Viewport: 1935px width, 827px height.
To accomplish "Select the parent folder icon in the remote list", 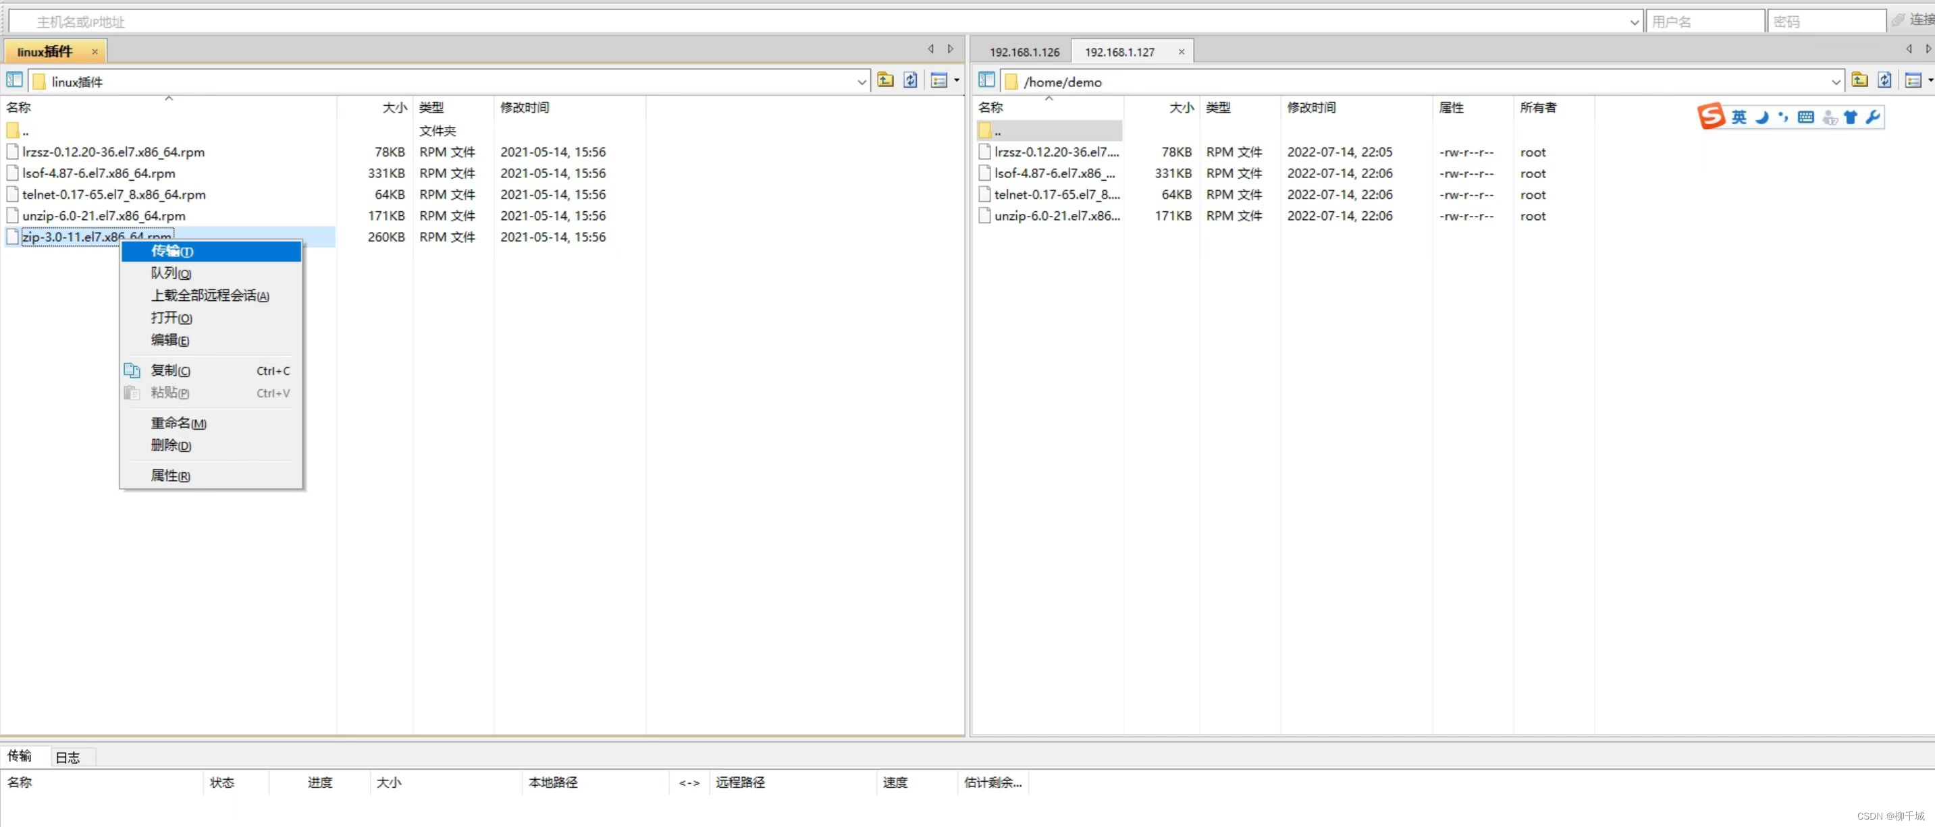I will (x=985, y=131).
